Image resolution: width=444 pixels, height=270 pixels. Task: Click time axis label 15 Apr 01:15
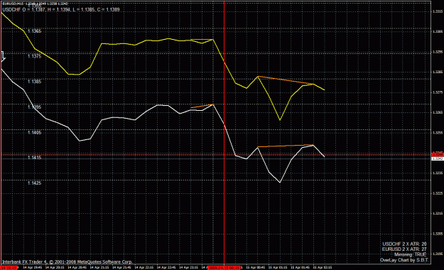click(278, 267)
